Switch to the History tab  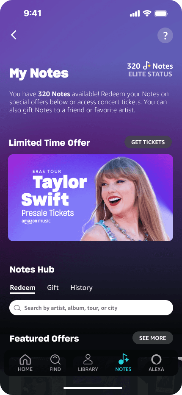[81, 288]
